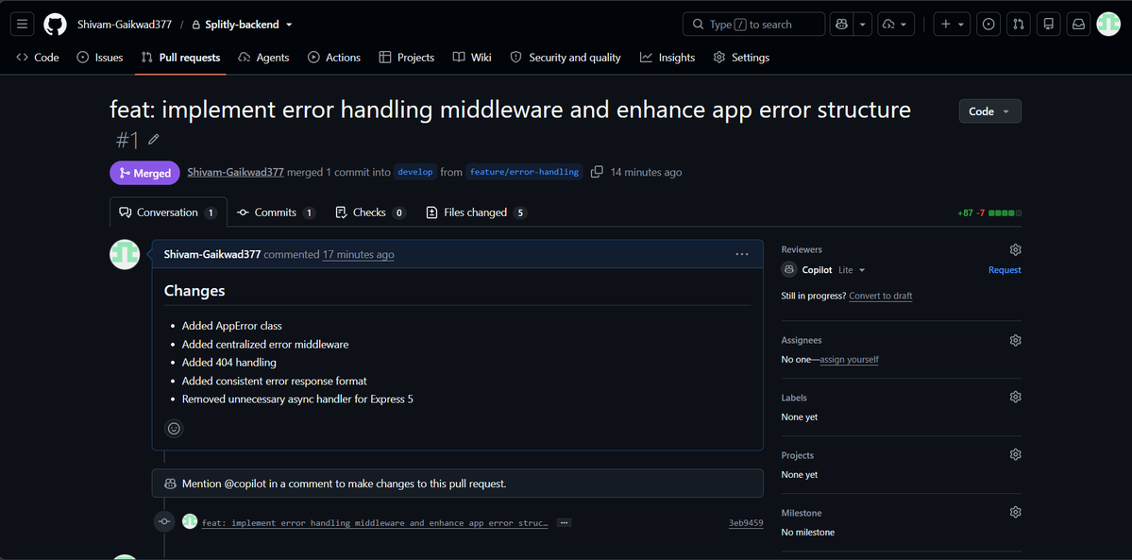This screenshot has width=1132, height=560.
Task: Open the feature/error-handling branch link
Action: tap(523, 172)
